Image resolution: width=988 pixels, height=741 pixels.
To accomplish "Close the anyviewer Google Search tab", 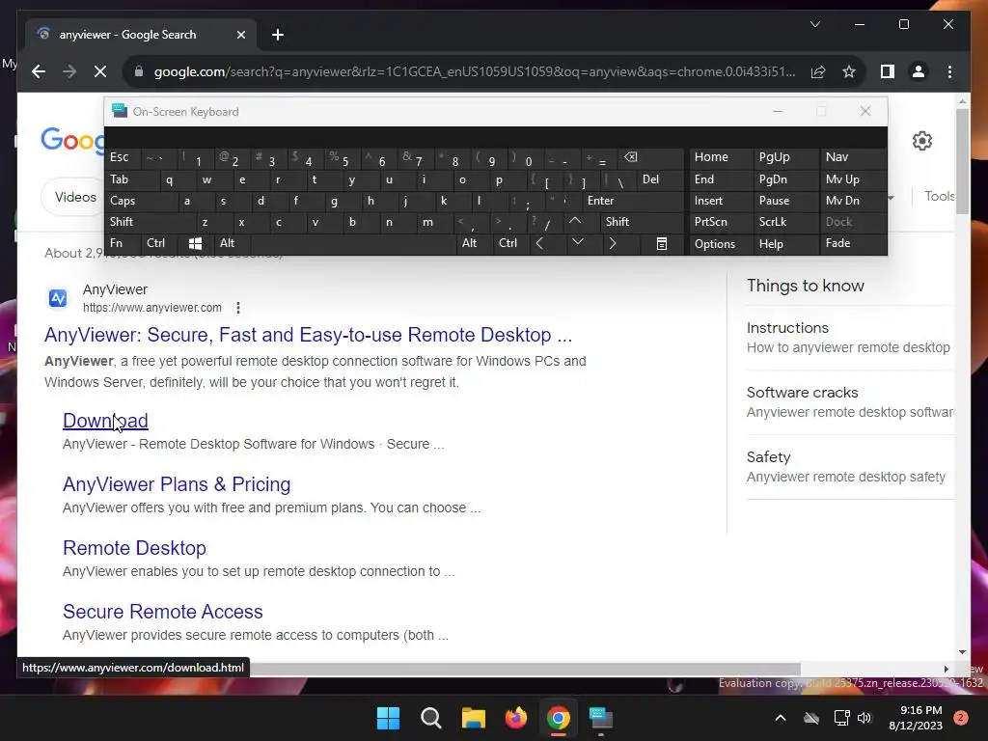I will [x=240, y=35].
